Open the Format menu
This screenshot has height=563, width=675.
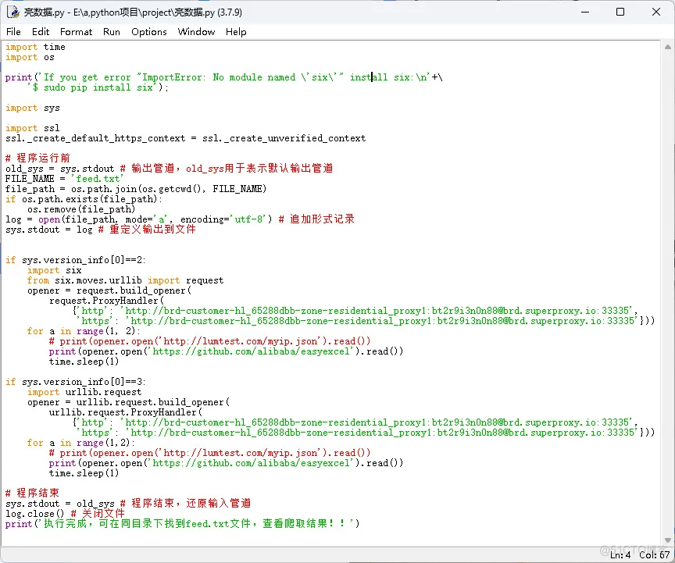(77, 32)
